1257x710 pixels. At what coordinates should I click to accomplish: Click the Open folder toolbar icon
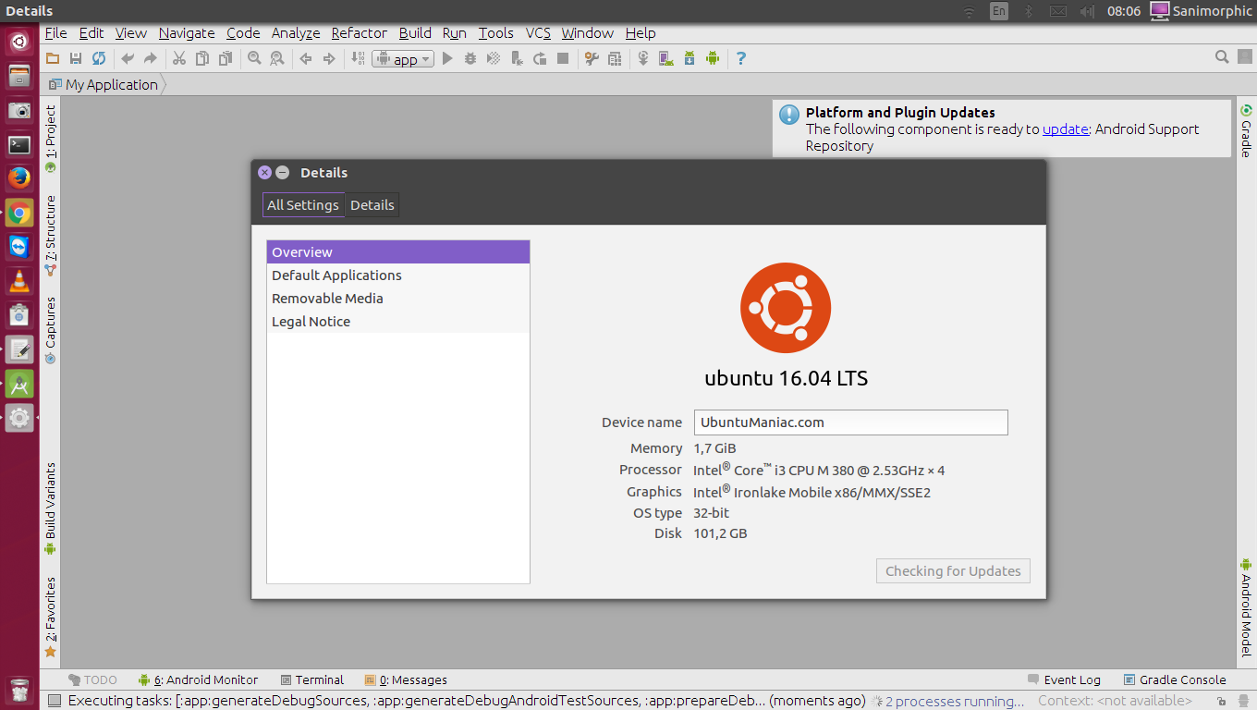pos(53,58)
